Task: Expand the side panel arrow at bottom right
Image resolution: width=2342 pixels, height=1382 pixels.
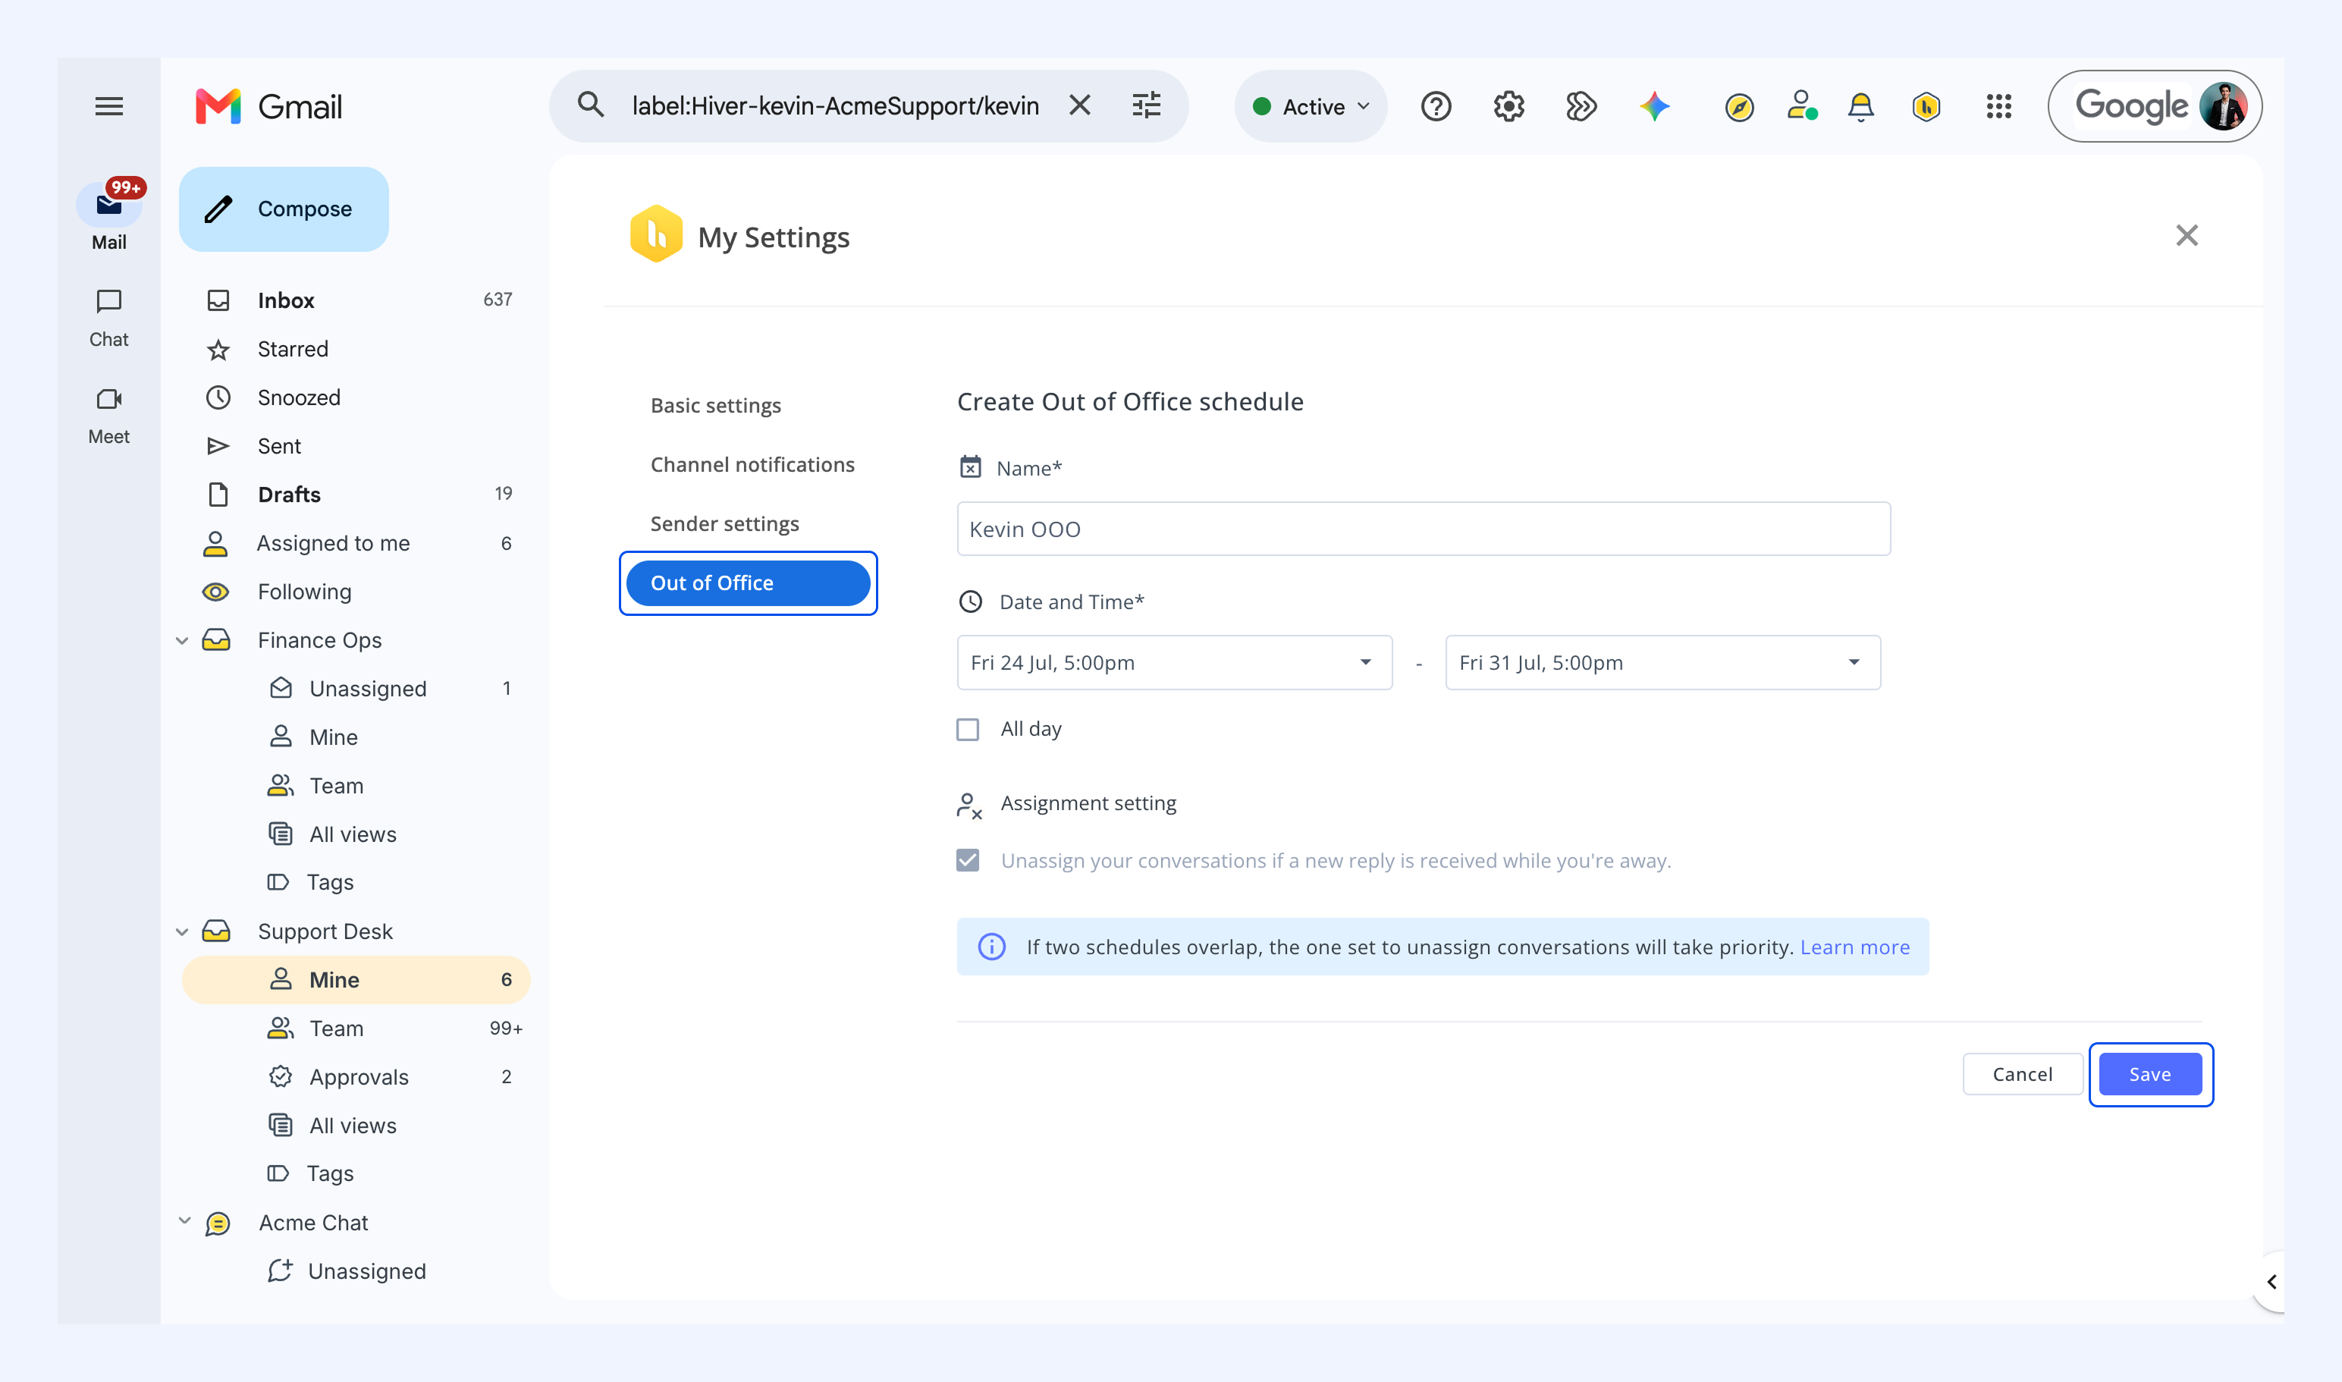Action: tap(2271, 1283)
